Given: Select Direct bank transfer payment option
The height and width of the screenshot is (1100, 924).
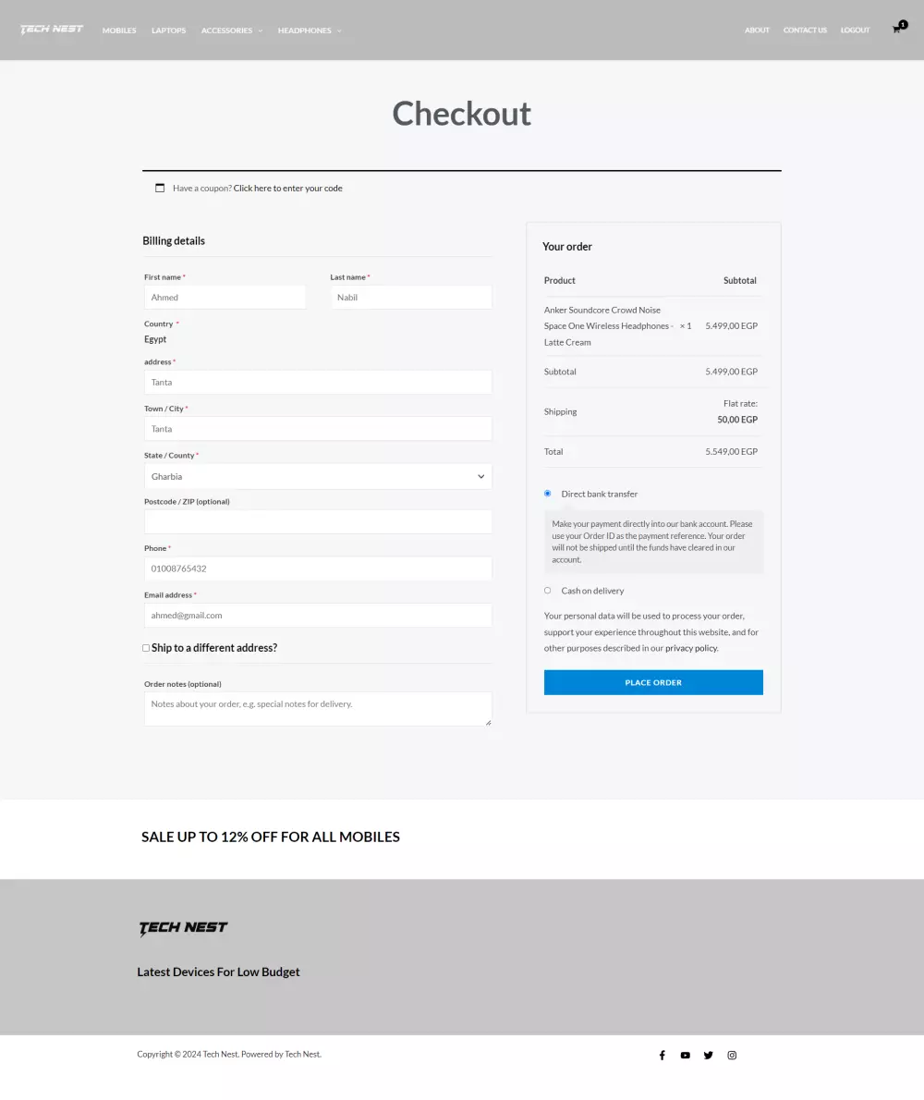Looking at the screenshot, I should click(548, 494).
